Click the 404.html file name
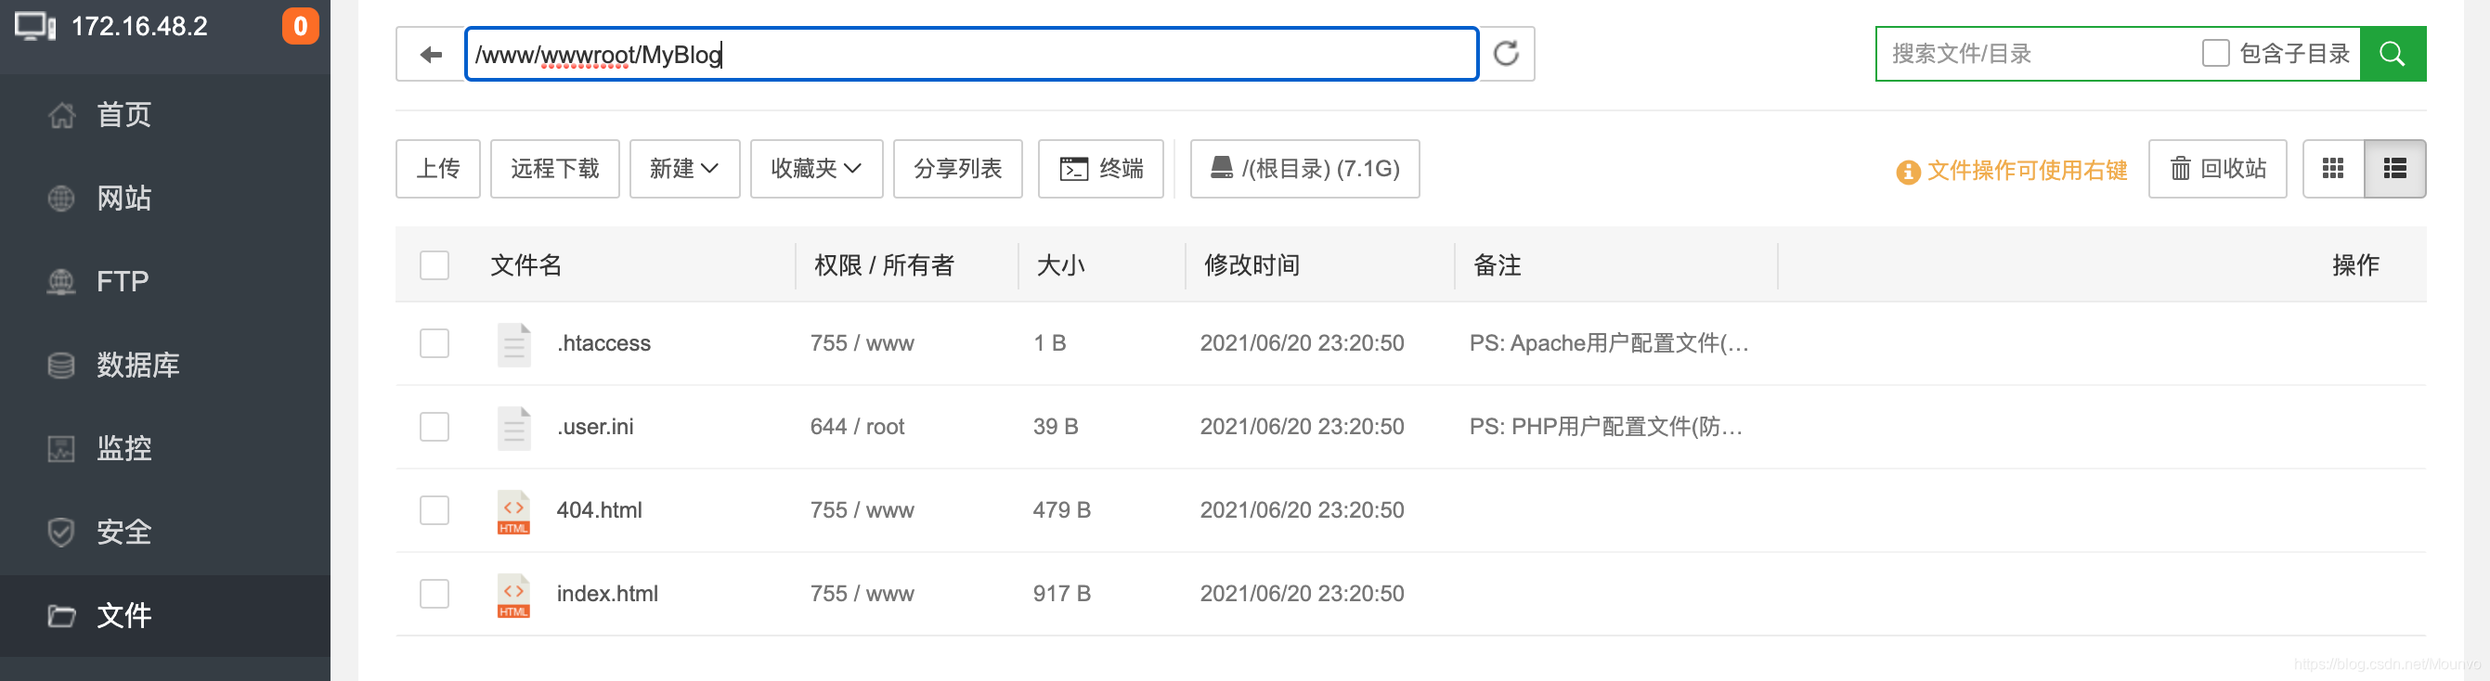 click(x=600, y=510)
